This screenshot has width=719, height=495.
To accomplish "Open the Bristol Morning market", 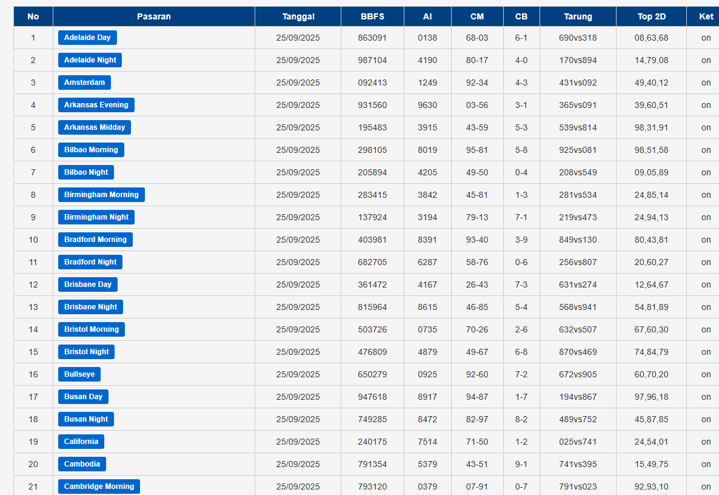I will [92, 329].
